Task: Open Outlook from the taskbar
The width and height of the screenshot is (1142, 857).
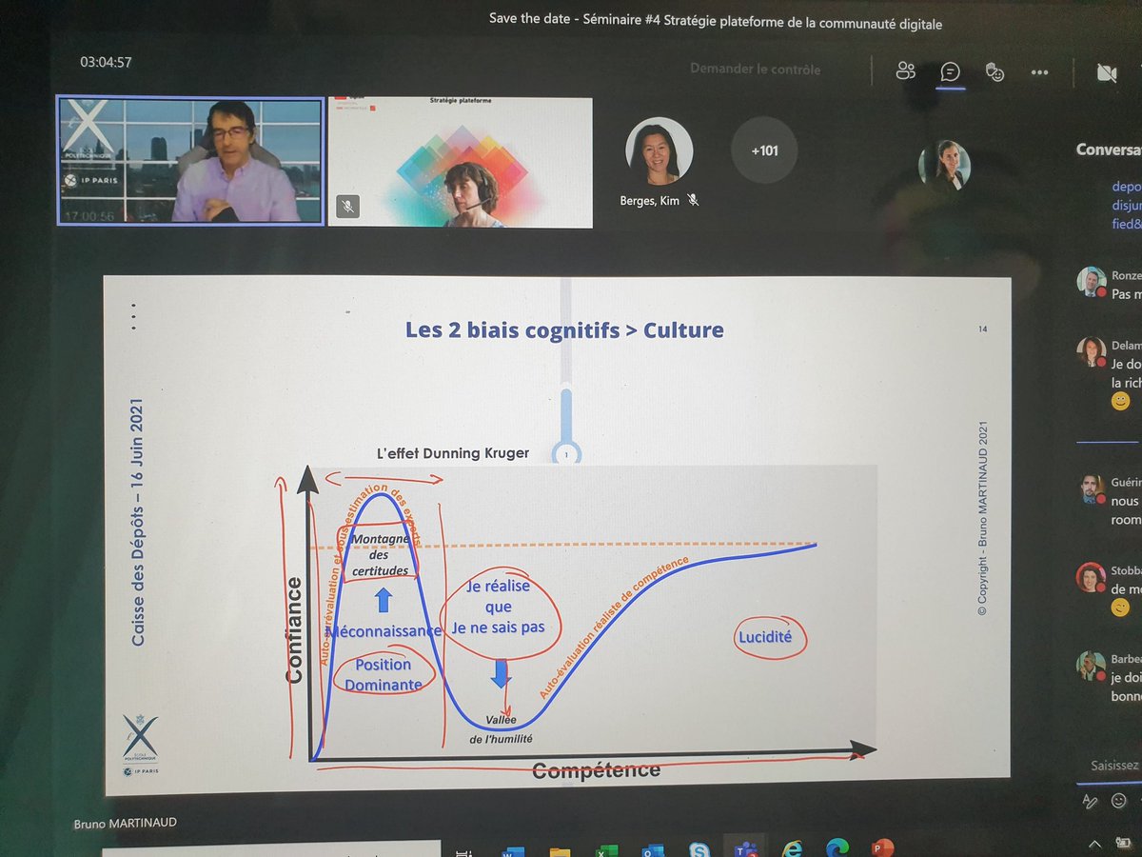Action: pos(655,850)
